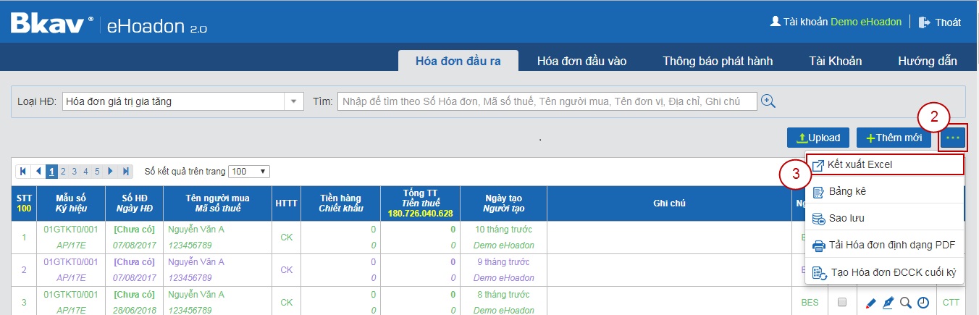This screenshot has width=979, height=315.
Task: Click clock history icon in row 3
Action: pos(923,303)
